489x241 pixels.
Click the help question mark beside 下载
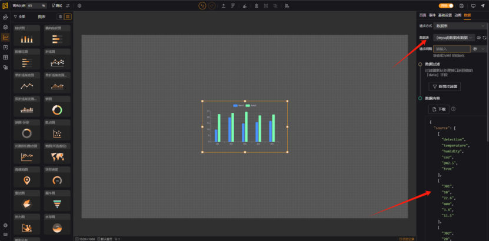point(454,109)
